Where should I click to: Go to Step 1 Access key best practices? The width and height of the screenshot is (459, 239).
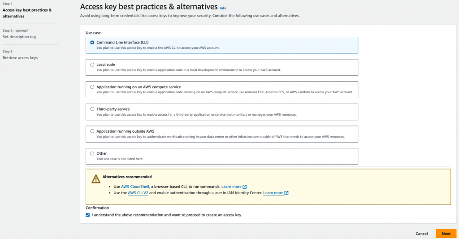point(27,13)
